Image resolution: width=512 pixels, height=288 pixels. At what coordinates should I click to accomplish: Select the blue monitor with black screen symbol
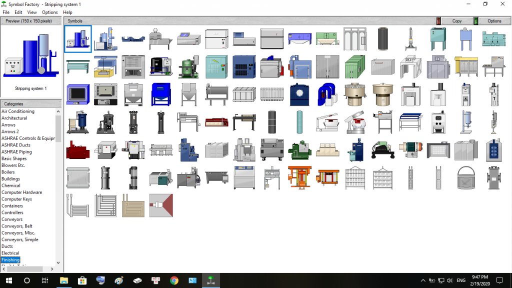click(78, 94)
